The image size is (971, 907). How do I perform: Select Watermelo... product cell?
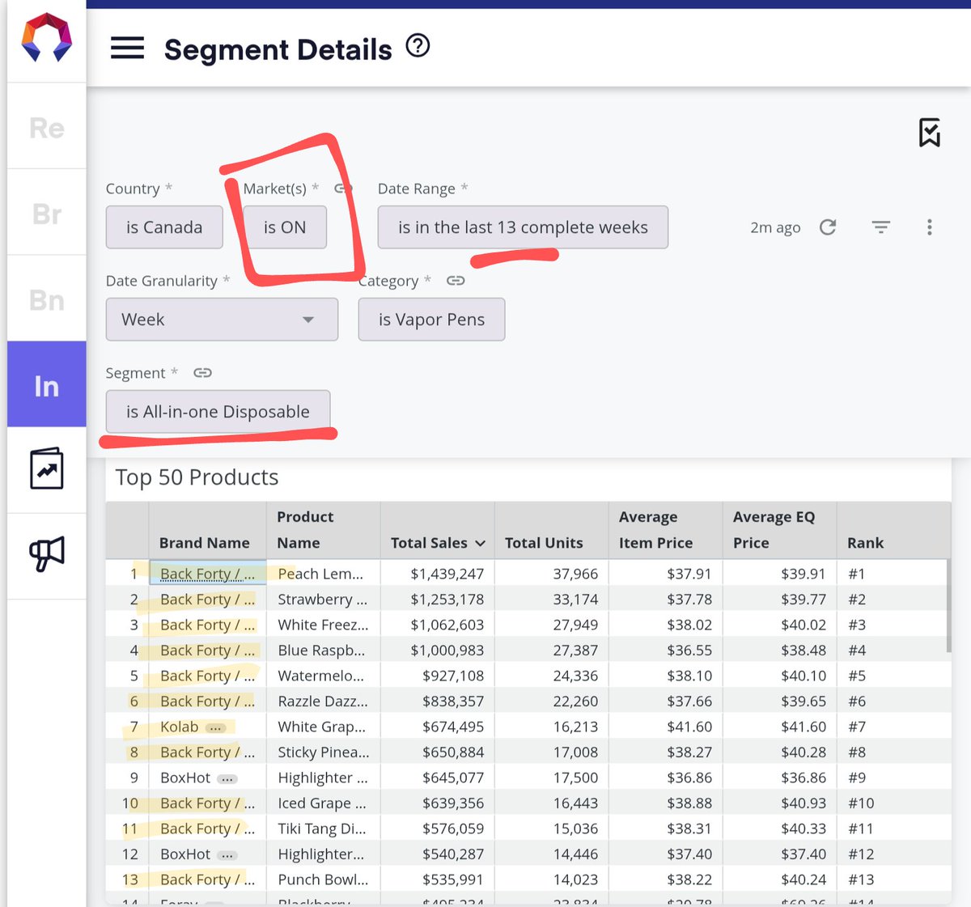[323, 676]
